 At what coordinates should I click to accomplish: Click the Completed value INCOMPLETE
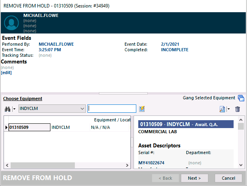coord(175,50)
